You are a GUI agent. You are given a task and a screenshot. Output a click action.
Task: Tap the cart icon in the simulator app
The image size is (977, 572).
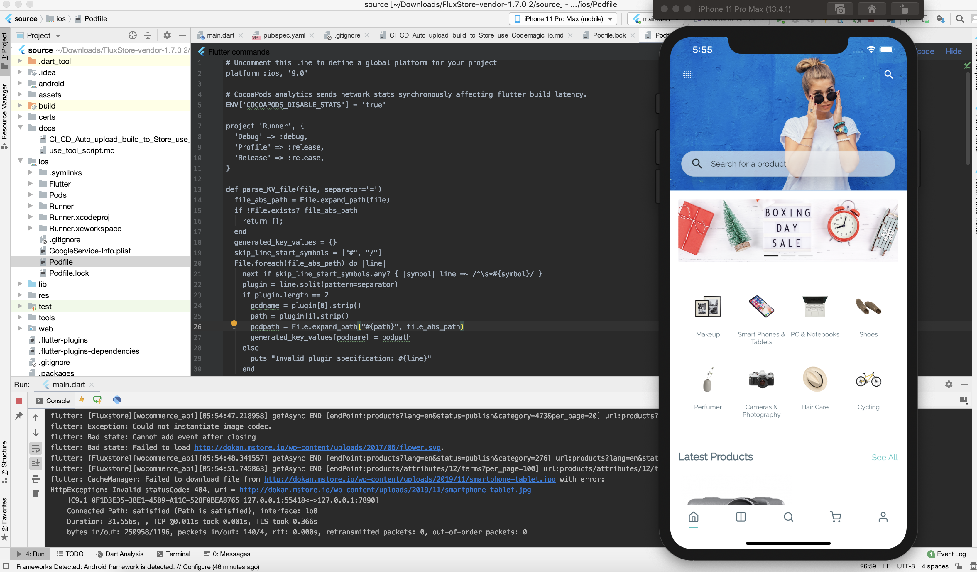(x=836, y=517)
